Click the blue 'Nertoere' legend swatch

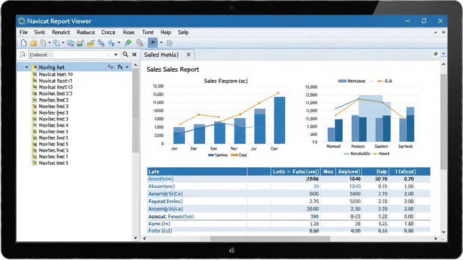342,81
